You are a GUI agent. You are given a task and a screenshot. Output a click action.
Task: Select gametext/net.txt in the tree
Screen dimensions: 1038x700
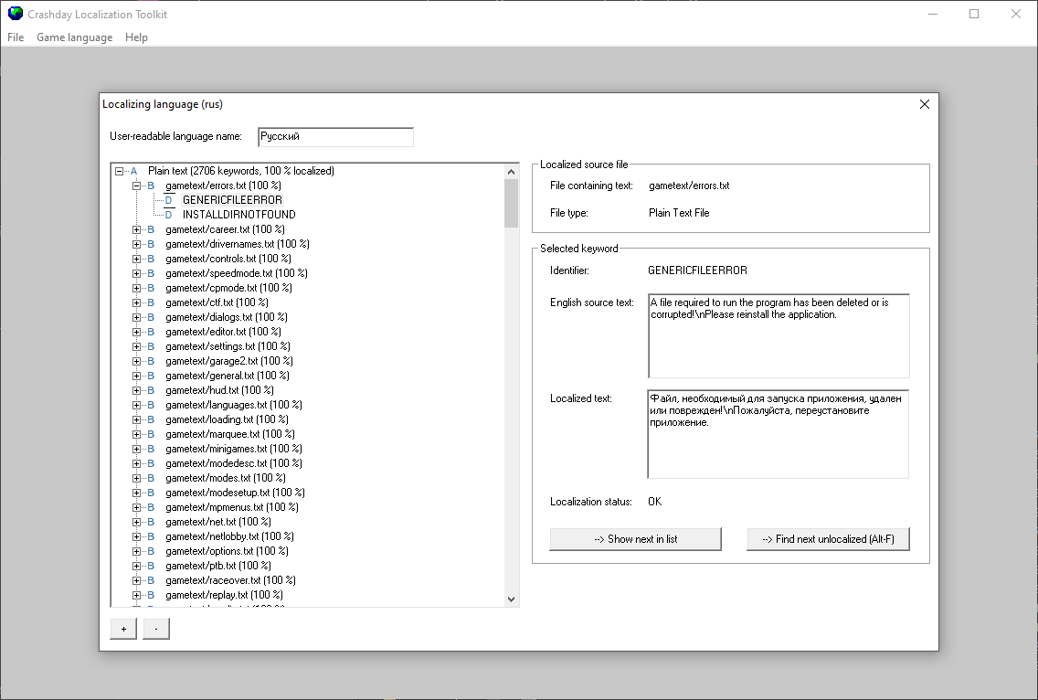[217, 521]
